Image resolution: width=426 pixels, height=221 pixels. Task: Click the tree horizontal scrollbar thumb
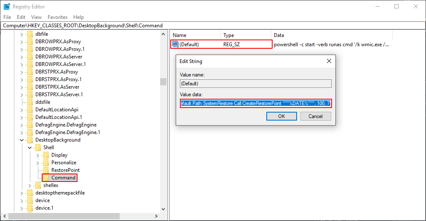[x=64, y=216]
